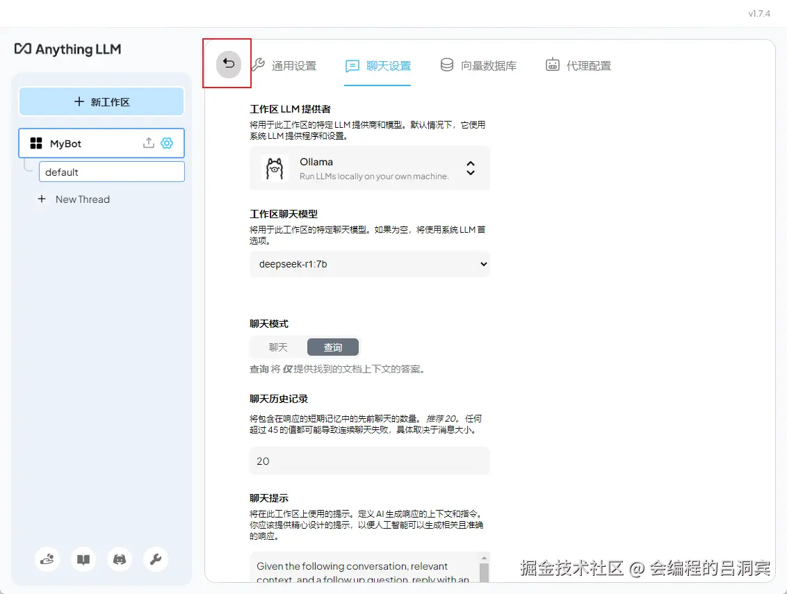Create a 新工作区
787x594 pixels.
pyautogui.click(x=102, y=102)
